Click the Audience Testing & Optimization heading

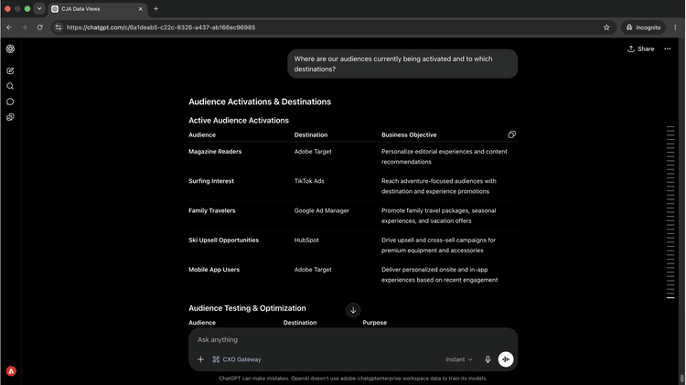click(247, 308)
